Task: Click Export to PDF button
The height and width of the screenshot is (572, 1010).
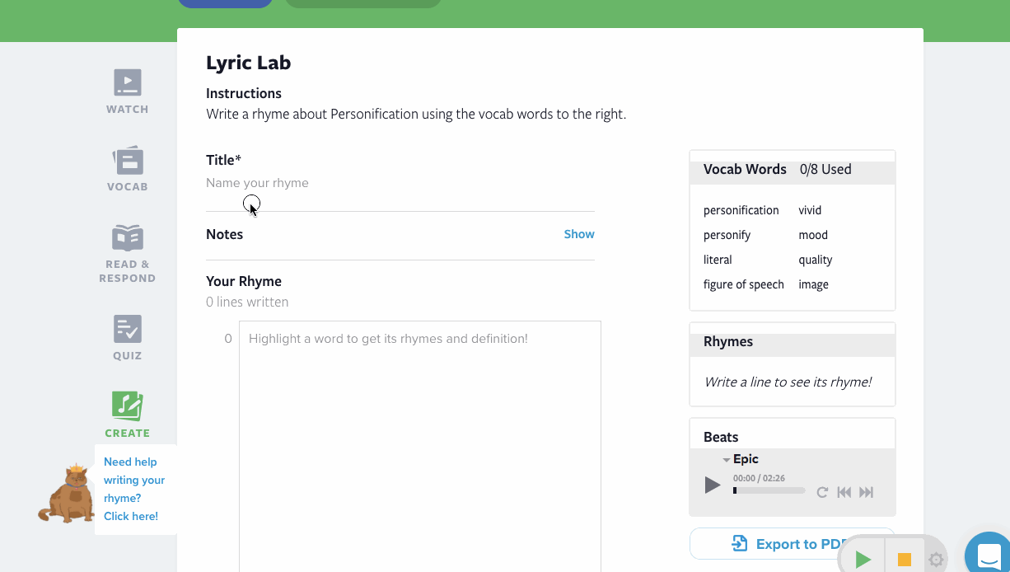Action: 792,544
